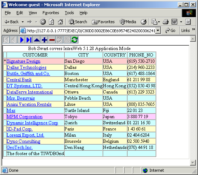Open Buttle, Griffith and Co. link

pos(28,74)
